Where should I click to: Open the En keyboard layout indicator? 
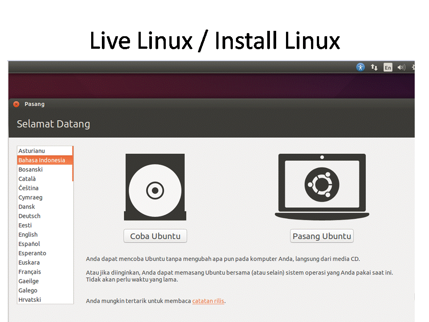click(x=388, y=68)
